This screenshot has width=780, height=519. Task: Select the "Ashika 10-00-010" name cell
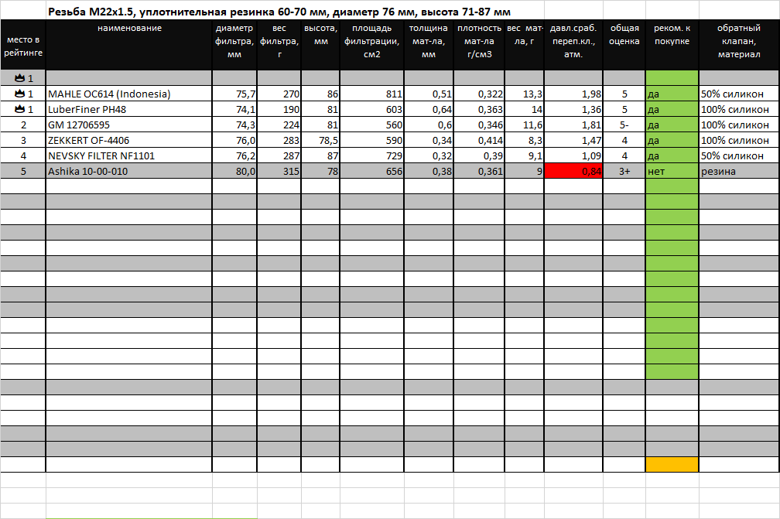point(129,171)
